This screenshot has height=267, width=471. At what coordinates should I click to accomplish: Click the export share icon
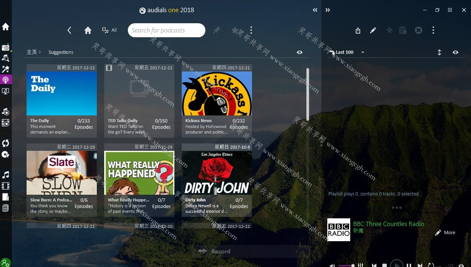tap(358, 30)
